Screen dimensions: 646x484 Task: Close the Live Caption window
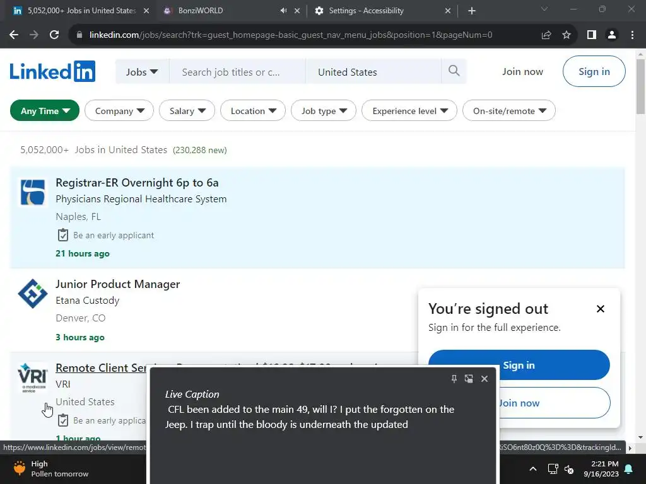484,379
